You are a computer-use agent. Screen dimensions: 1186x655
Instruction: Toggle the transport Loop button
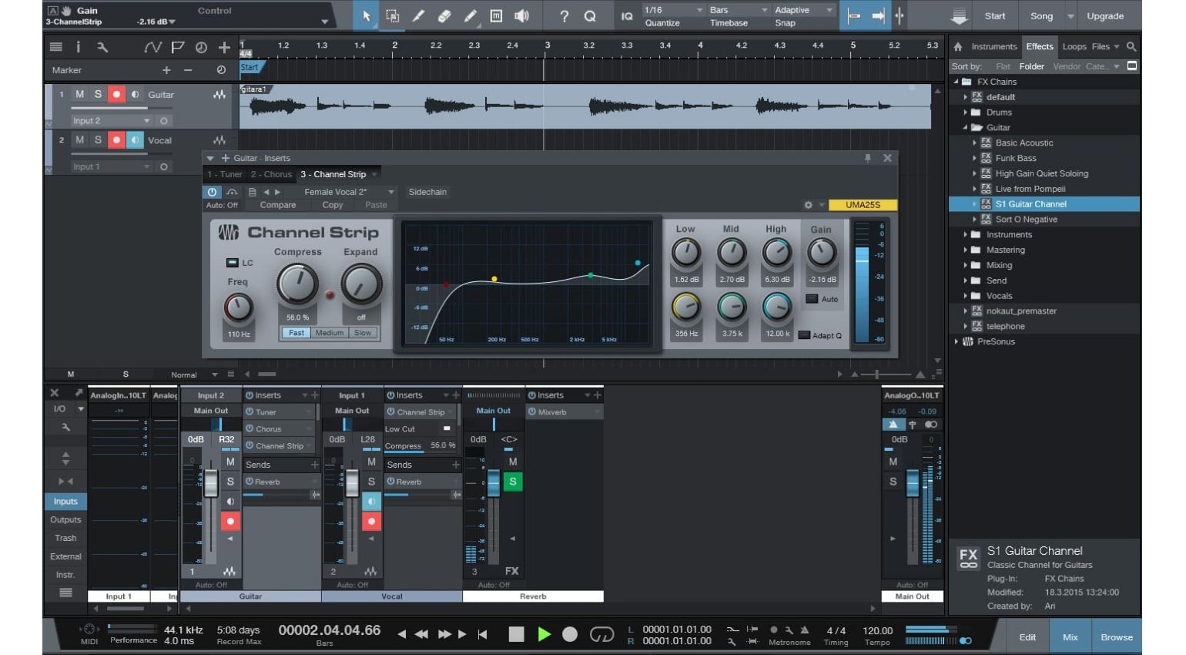(601, 634)
